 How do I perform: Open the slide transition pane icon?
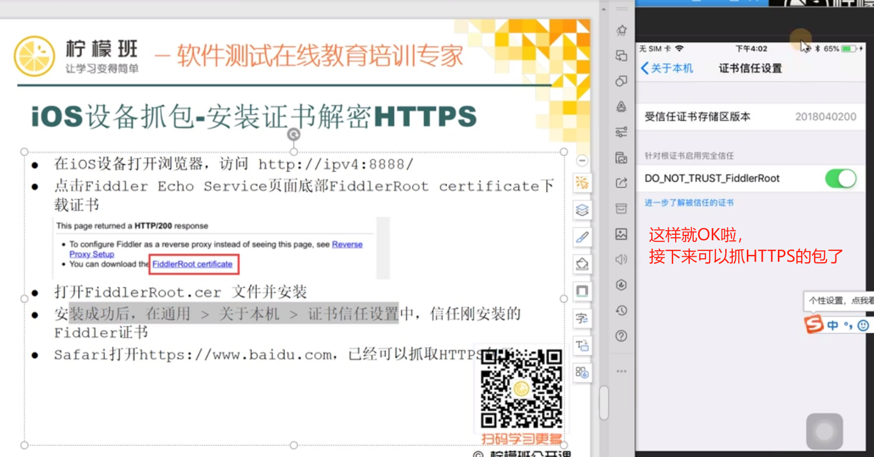(622, 56)
